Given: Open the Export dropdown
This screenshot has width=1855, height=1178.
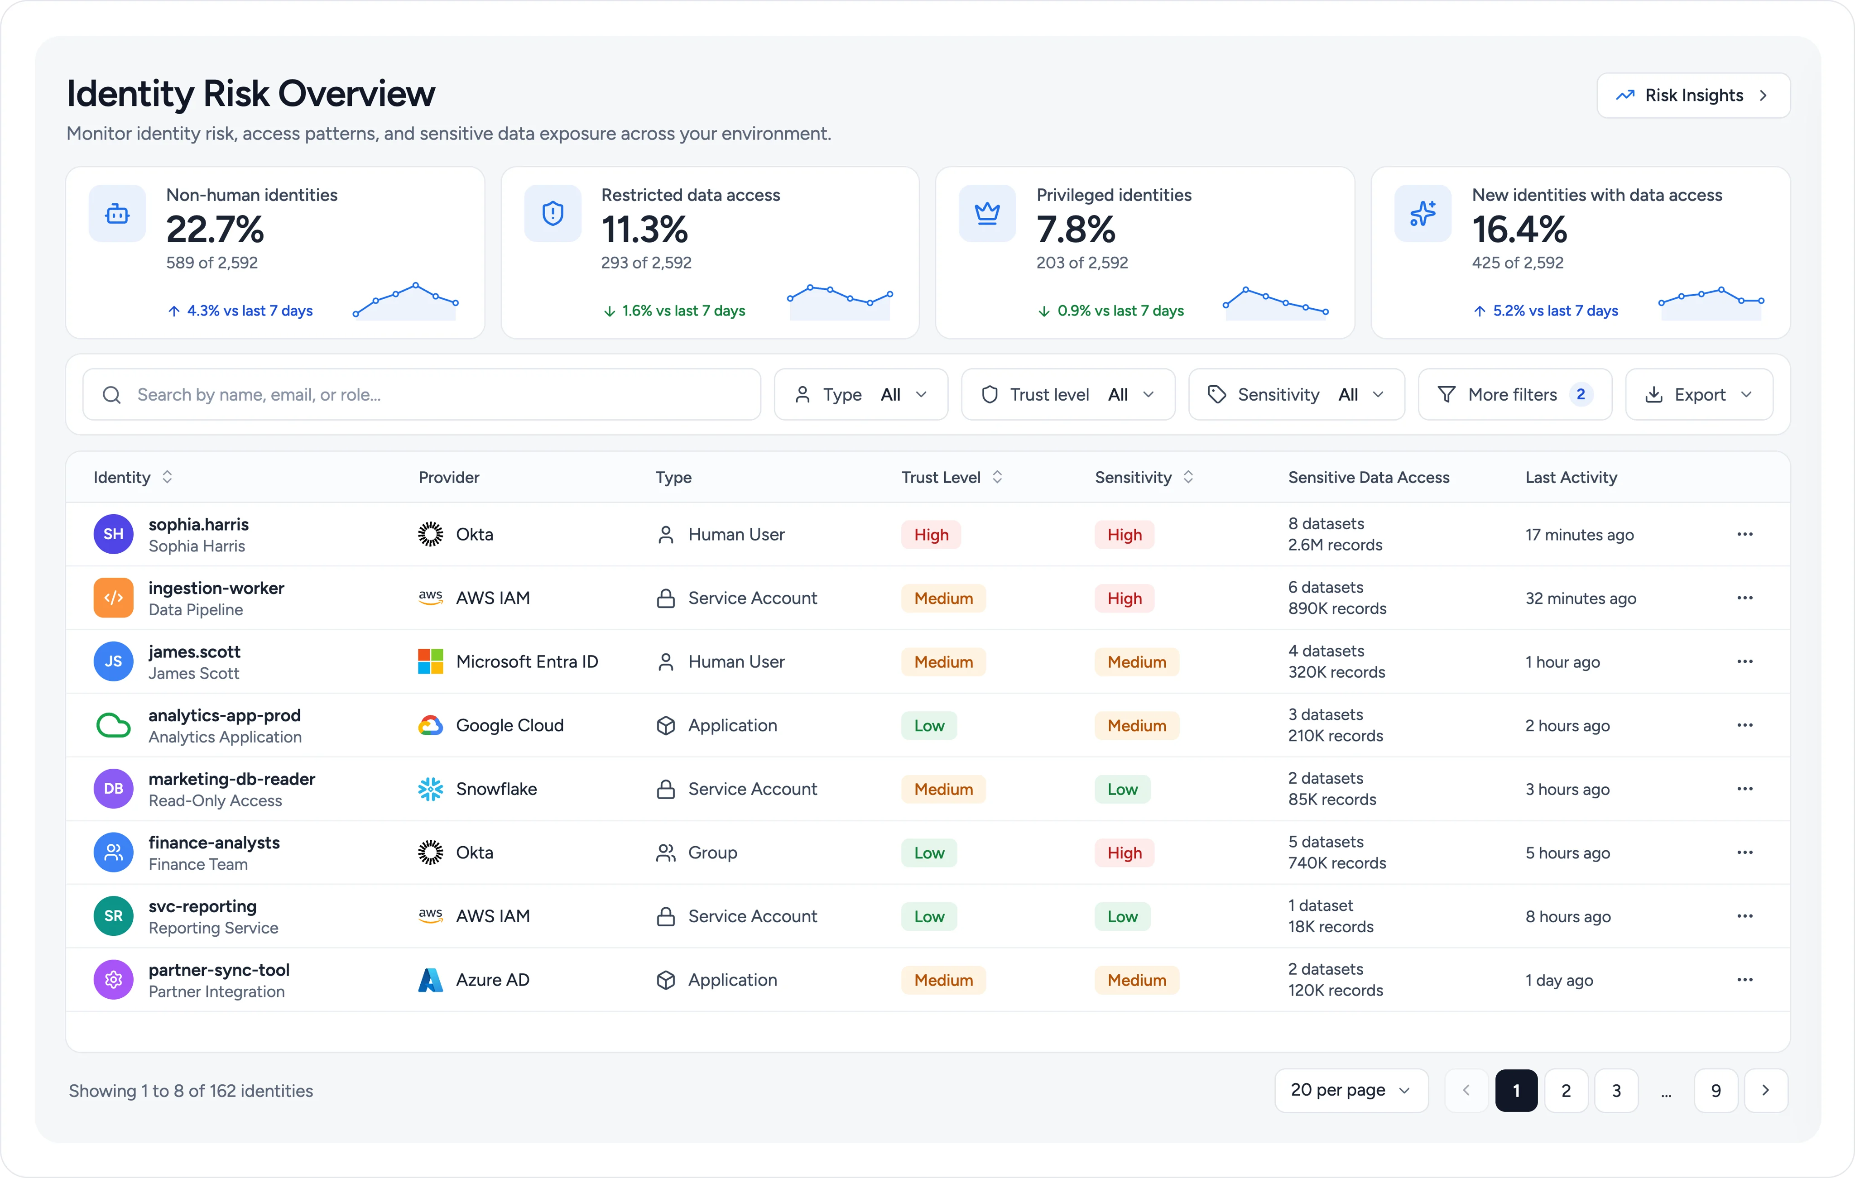Looking at the screenshot, I should point(1699,395).
